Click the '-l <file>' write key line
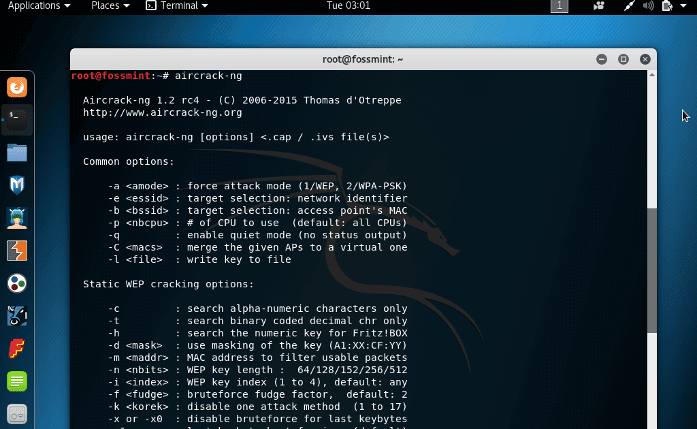Image resolution: width=697 pixels, height=429 pixels. pos(199,259)
